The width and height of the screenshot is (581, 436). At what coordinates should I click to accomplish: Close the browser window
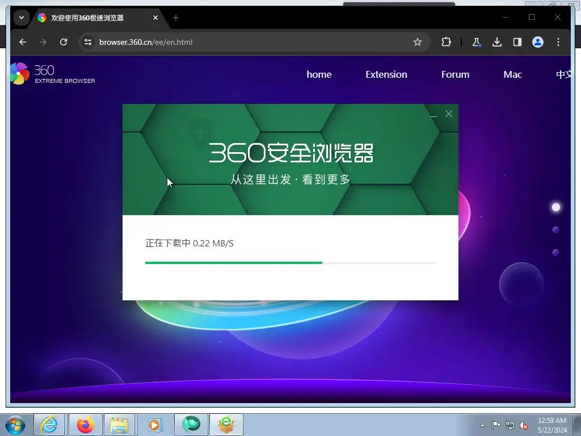558,18
